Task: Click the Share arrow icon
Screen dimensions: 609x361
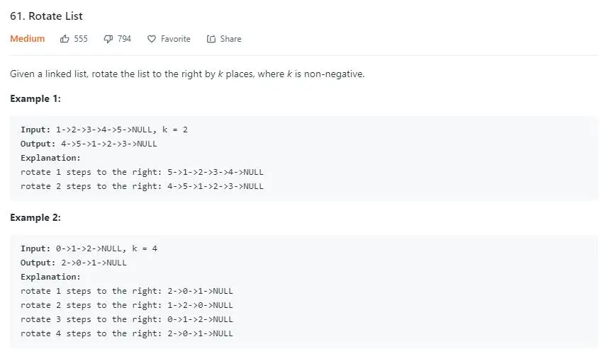Action: (211, 39)
